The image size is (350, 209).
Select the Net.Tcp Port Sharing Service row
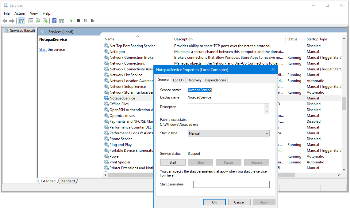tap(222, 46)
